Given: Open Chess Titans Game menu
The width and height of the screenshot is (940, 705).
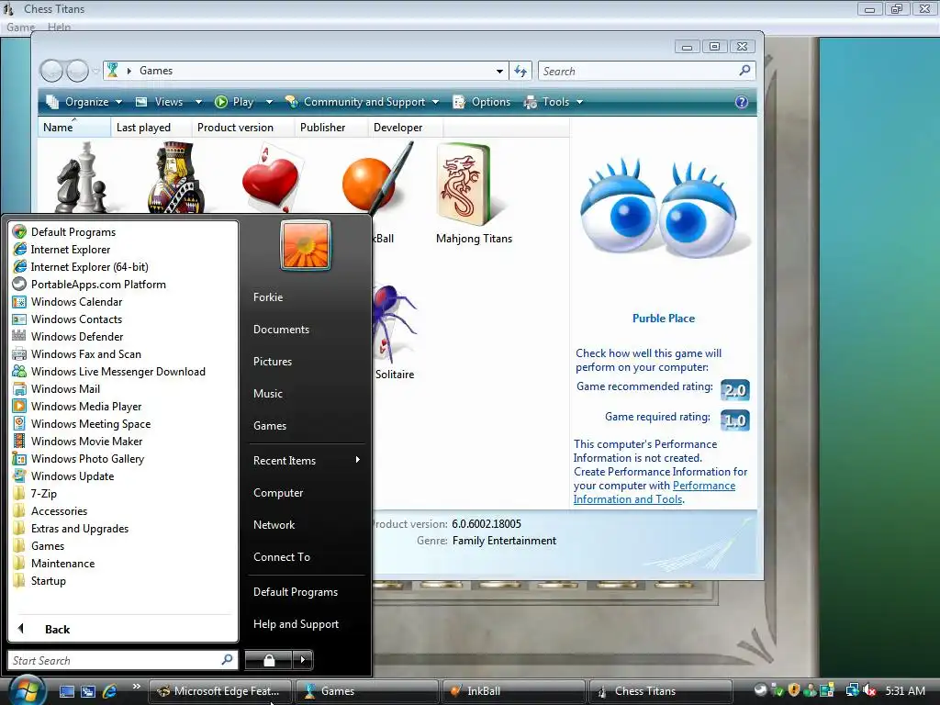Looking at the screenshot, I should (20, 27).
